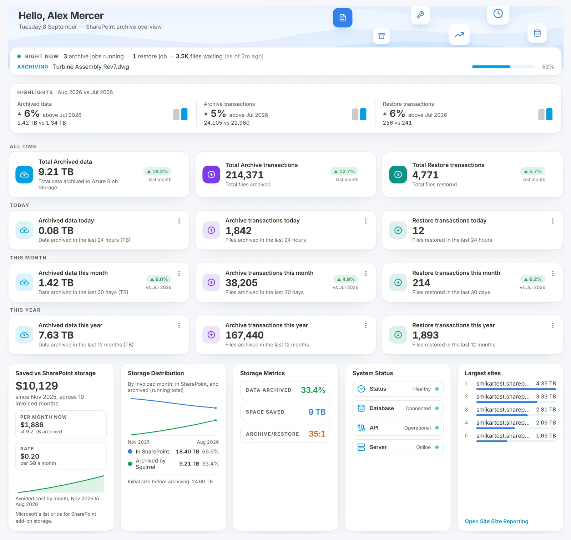
Task: Open the Archive transactions today options menu
Action: tap(366, 221)
